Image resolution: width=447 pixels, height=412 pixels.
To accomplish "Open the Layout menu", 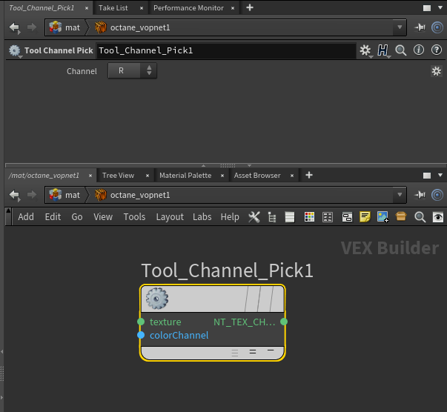I will click(170, 217).
